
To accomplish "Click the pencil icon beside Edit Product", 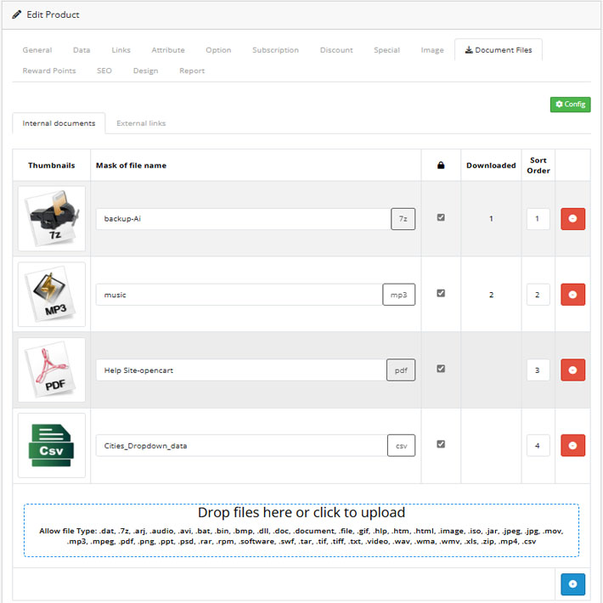I will pyautogui.click(x=16, y=14).
